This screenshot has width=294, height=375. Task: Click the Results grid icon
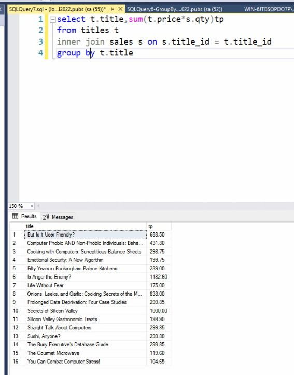coord(16,216)
